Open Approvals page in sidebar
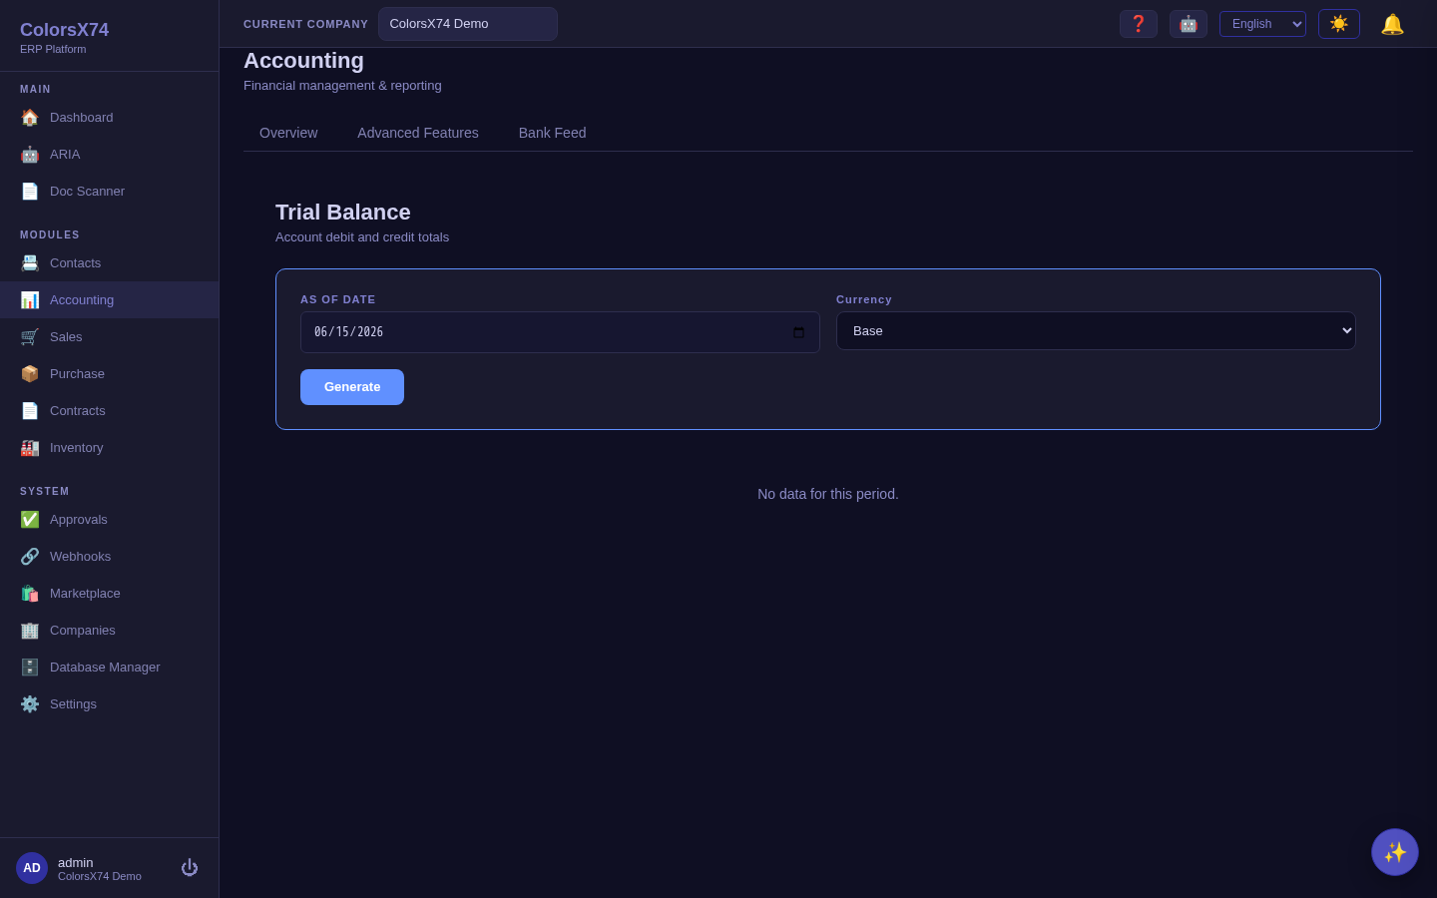 point(109,520)
